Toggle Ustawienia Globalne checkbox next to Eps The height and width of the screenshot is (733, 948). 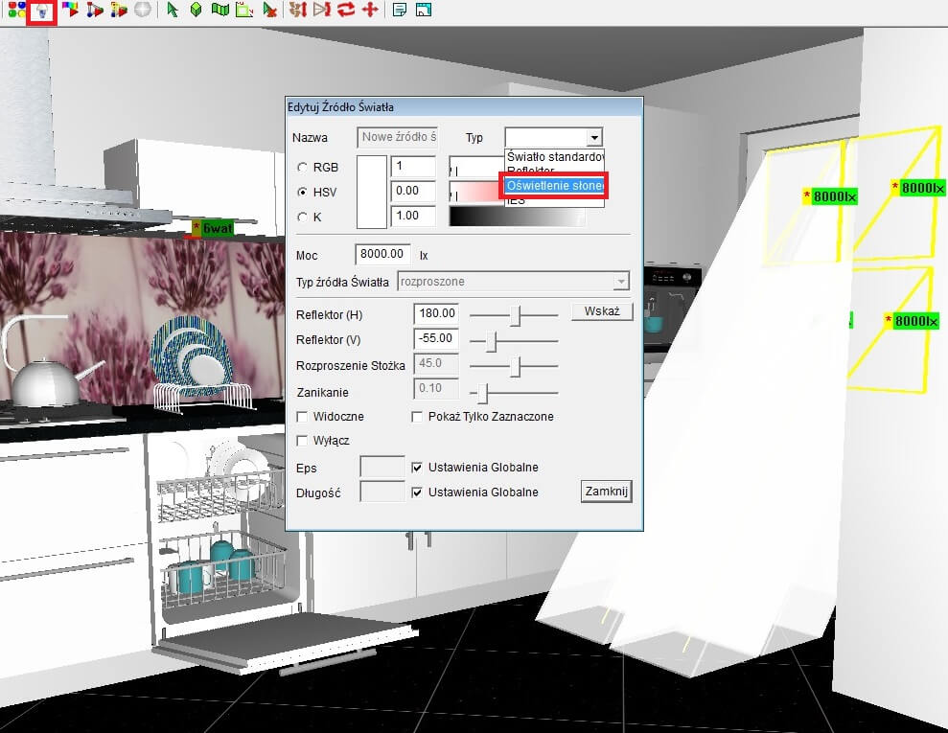coord(417,468)
